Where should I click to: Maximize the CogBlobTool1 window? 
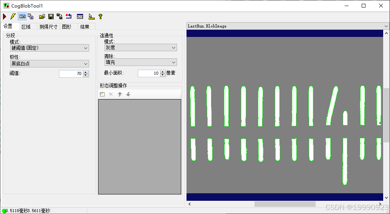click(364, 6)
